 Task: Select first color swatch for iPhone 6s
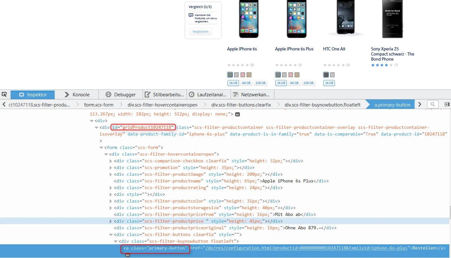[x=230, y=75]
